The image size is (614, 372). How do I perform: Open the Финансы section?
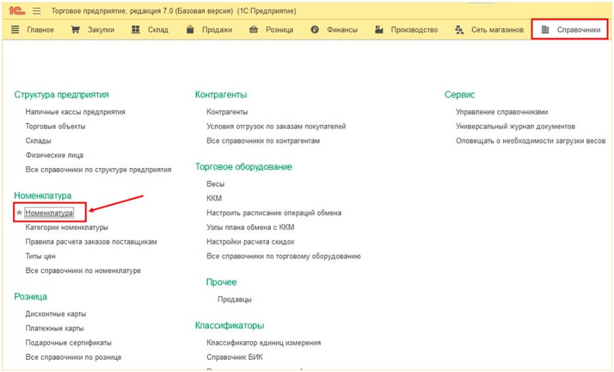(x=342, y=30)
